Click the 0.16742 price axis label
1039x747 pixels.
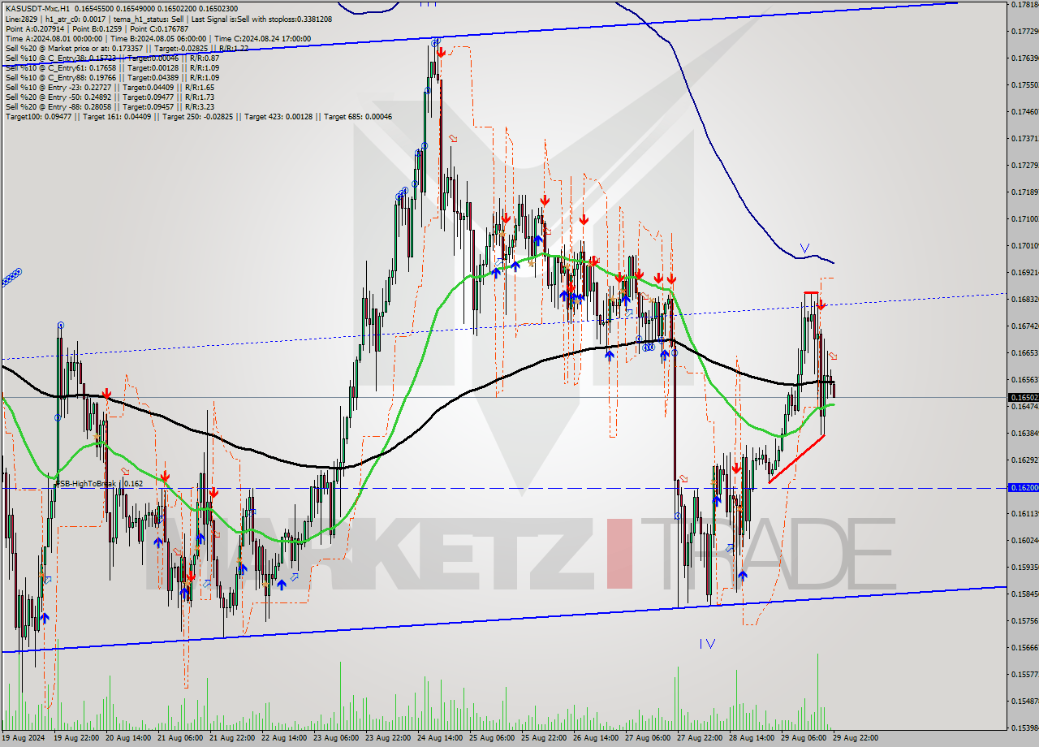tap(1024, 326)
